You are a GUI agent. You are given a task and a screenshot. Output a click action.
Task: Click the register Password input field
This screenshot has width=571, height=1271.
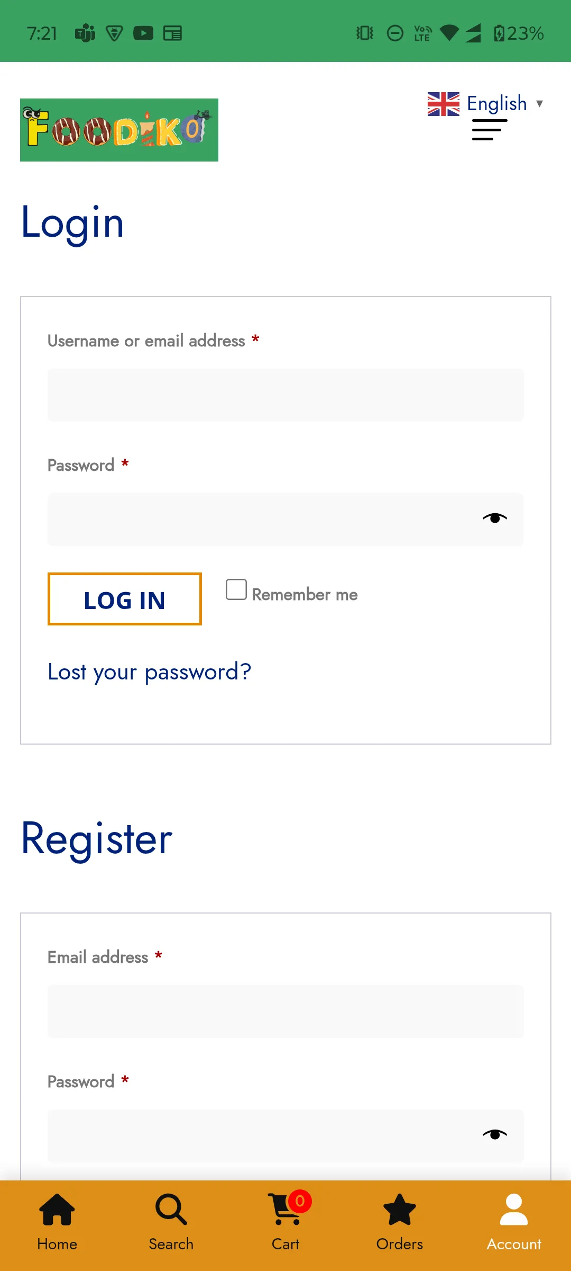click(259, 1135)
